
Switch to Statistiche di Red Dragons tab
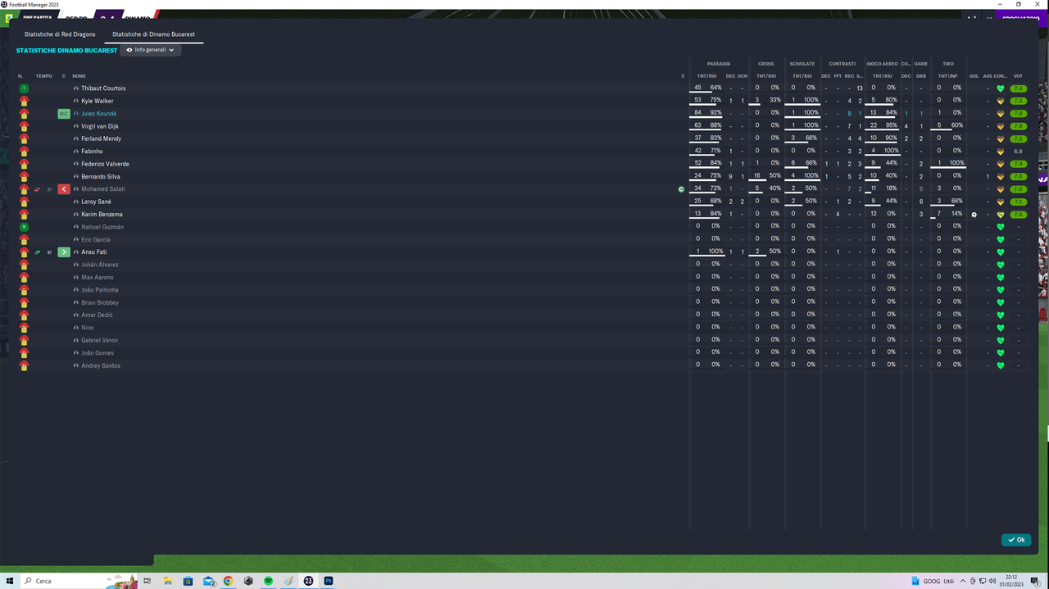point(60,34)
